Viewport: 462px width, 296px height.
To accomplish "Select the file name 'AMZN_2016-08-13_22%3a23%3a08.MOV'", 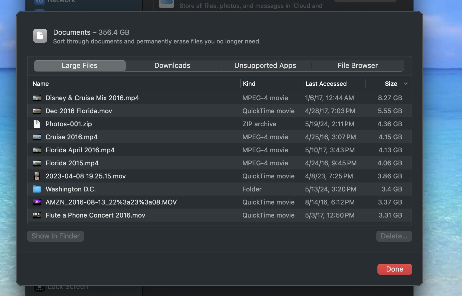I will (x=111, y=202).
